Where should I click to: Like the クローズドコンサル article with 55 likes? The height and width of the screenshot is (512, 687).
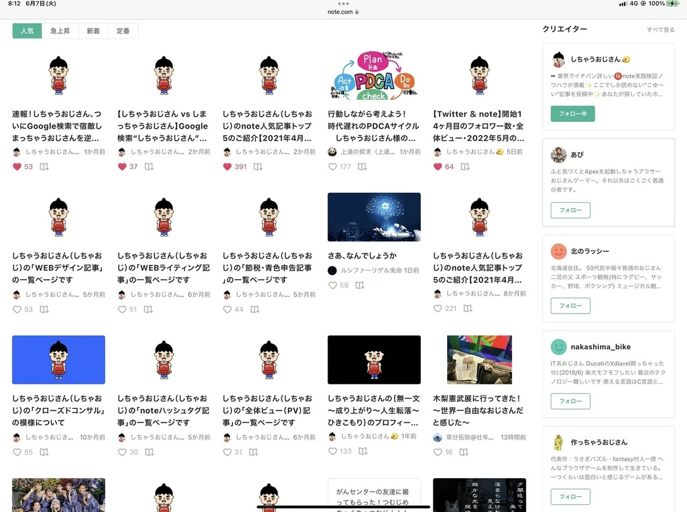[17, 452]
